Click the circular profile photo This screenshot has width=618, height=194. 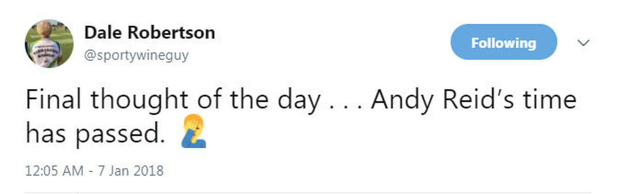point(49,43)
